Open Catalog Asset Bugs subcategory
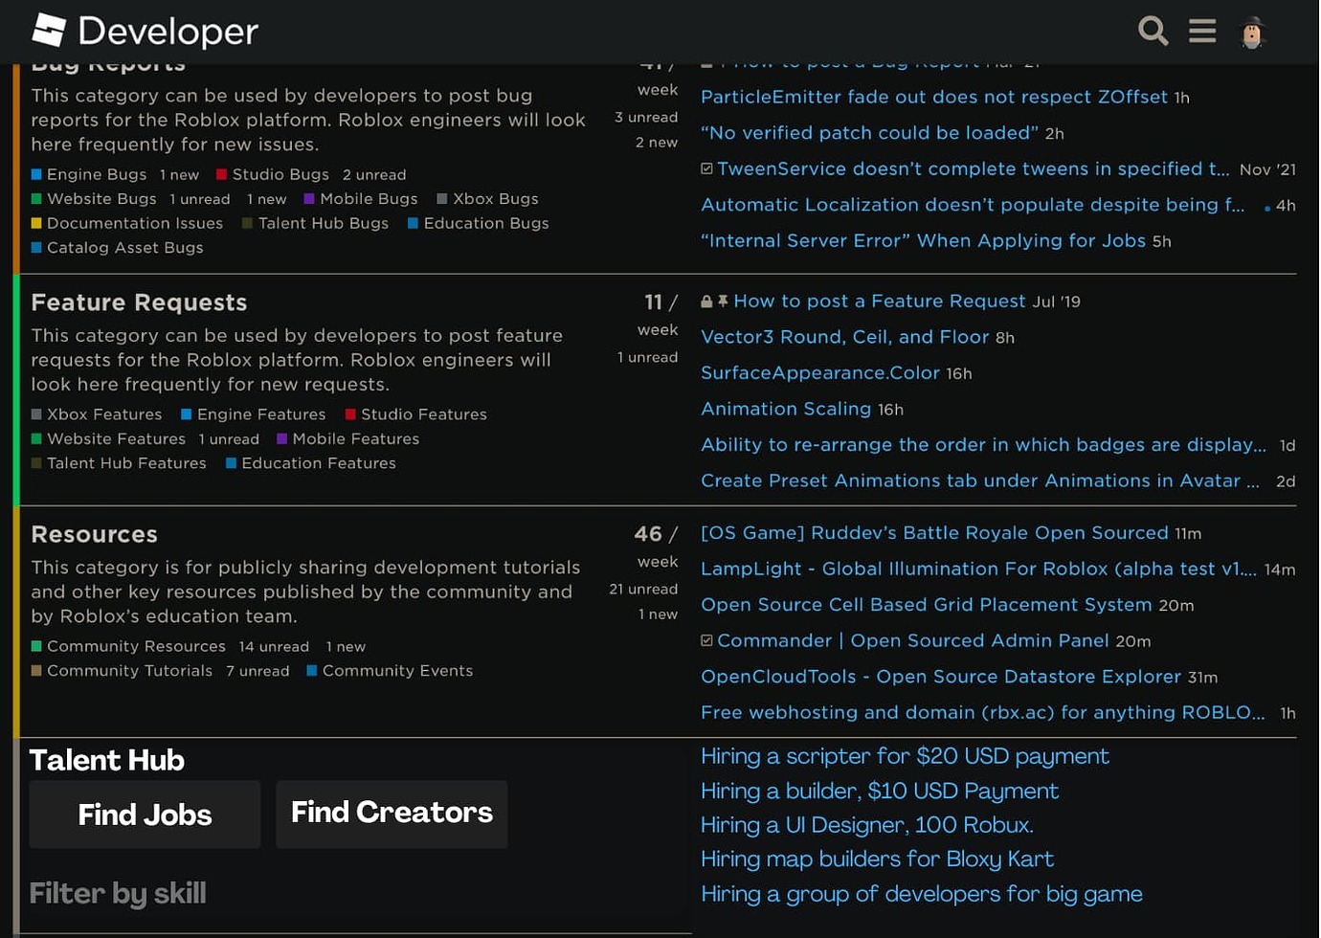The width and height of the screenshot is (1321, 938). coord(118,248)
